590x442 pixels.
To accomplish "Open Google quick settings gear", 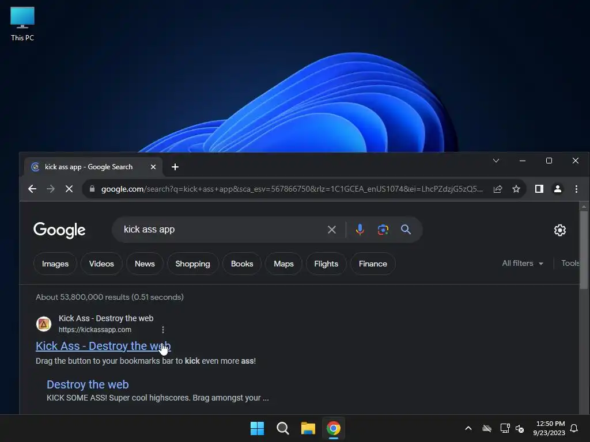I will 560,230.
